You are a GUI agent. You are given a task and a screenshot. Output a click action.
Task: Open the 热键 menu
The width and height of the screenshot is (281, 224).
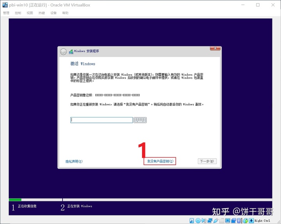point(42,13)
